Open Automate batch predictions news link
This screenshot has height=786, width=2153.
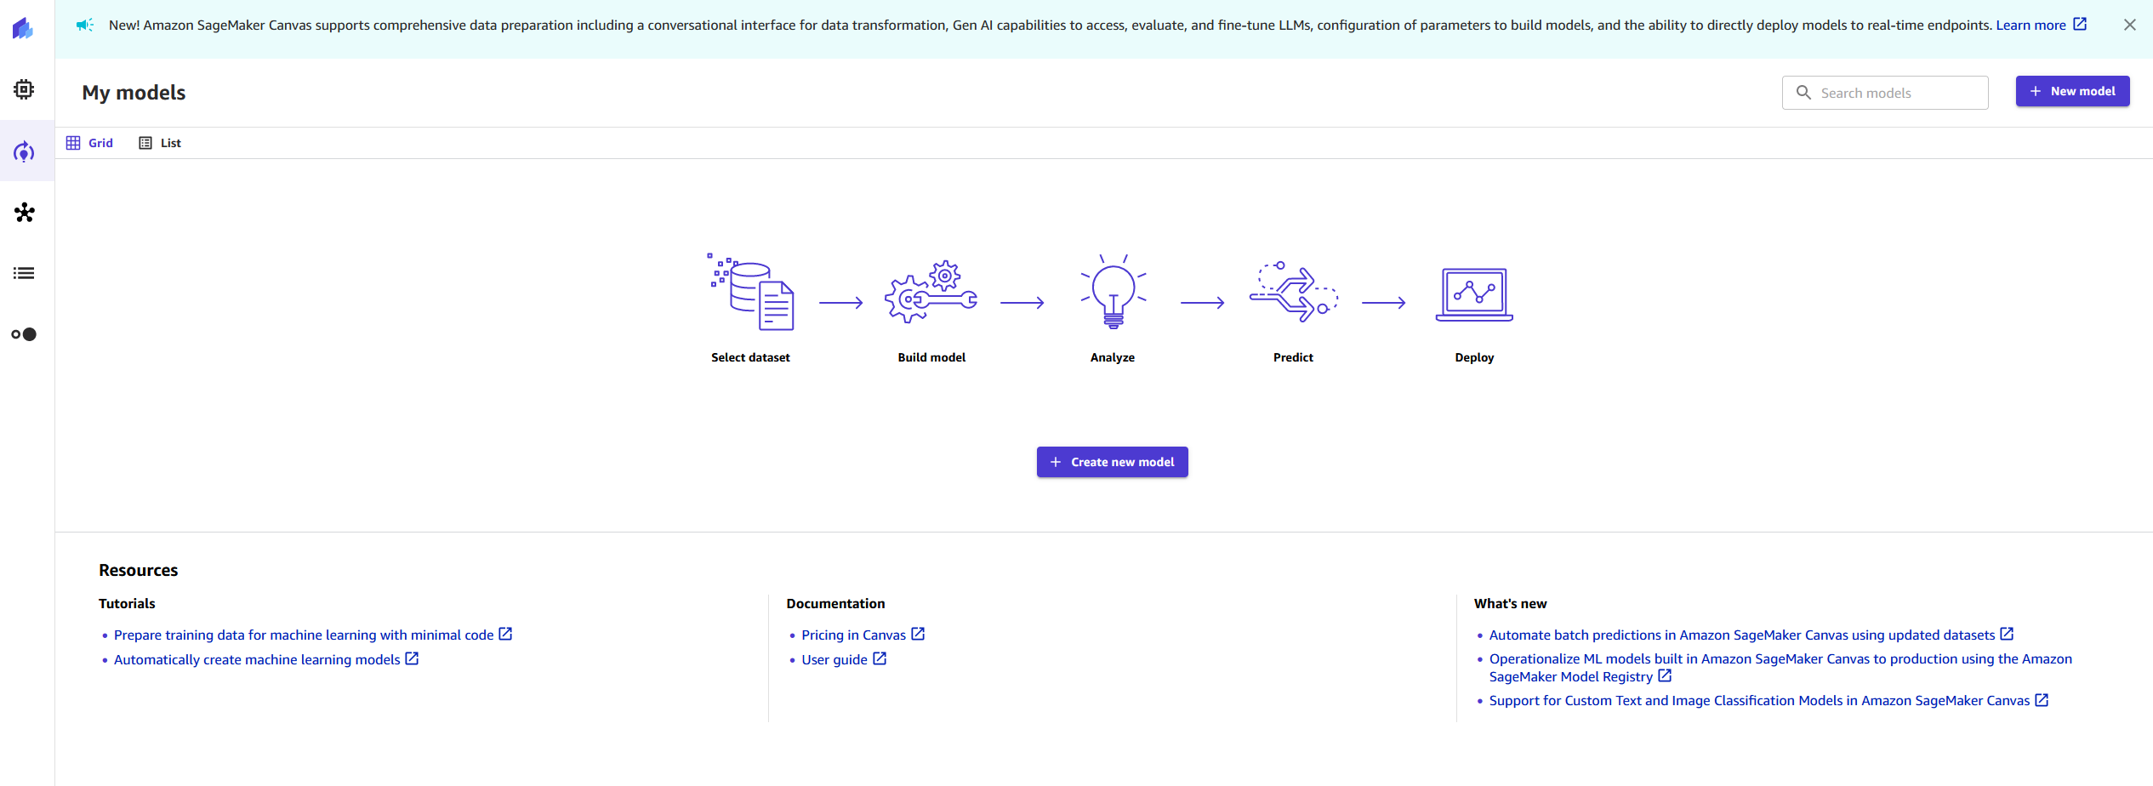pos(1741,635)
